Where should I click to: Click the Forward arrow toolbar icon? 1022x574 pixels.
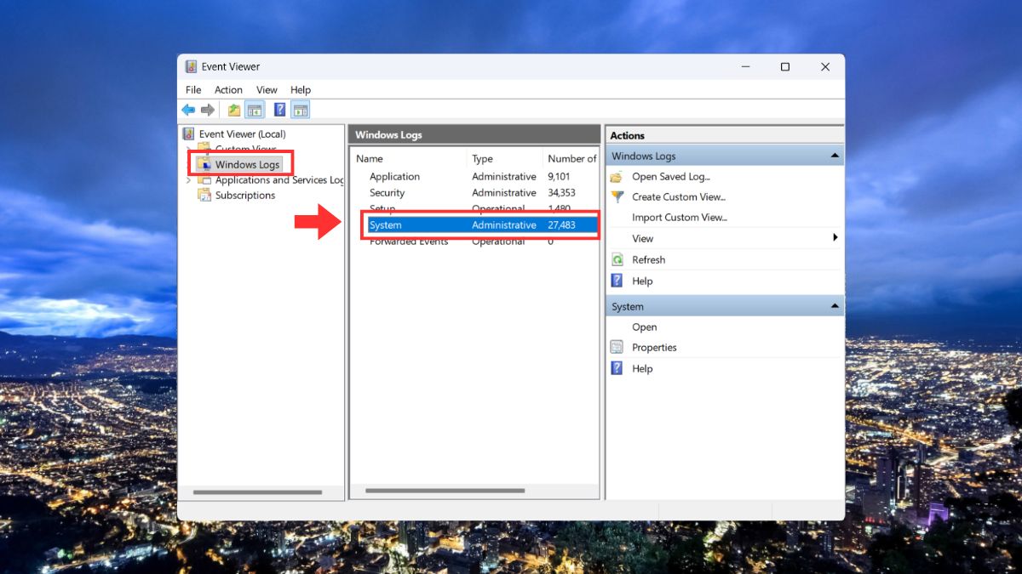tap(208, 110)
